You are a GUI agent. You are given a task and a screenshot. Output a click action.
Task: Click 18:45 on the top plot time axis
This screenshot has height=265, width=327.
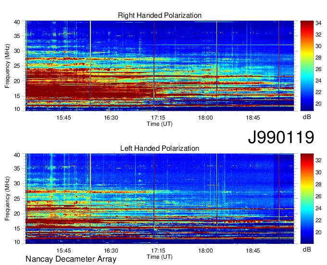[253, 118]
